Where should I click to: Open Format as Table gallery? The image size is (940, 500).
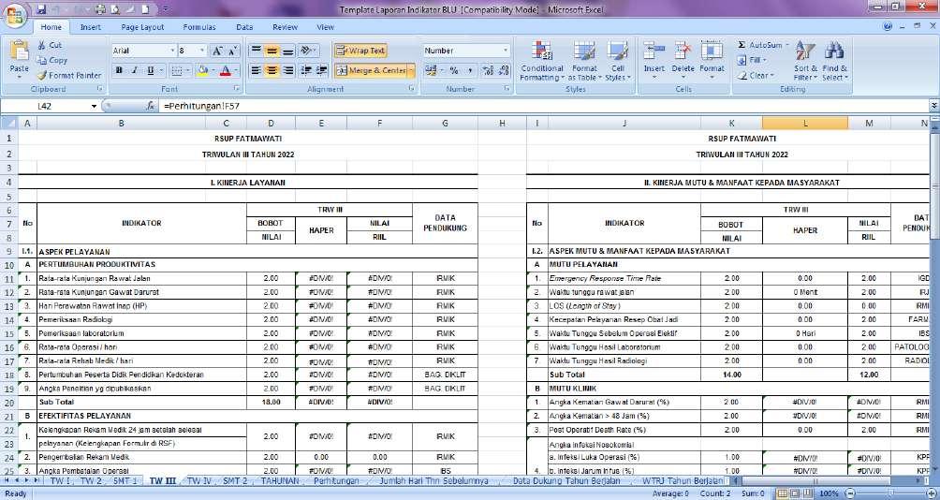pos(584,61)
